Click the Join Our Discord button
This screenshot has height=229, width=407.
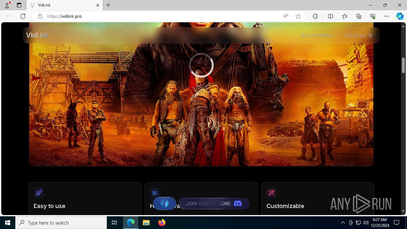click(x=214, y=204)
